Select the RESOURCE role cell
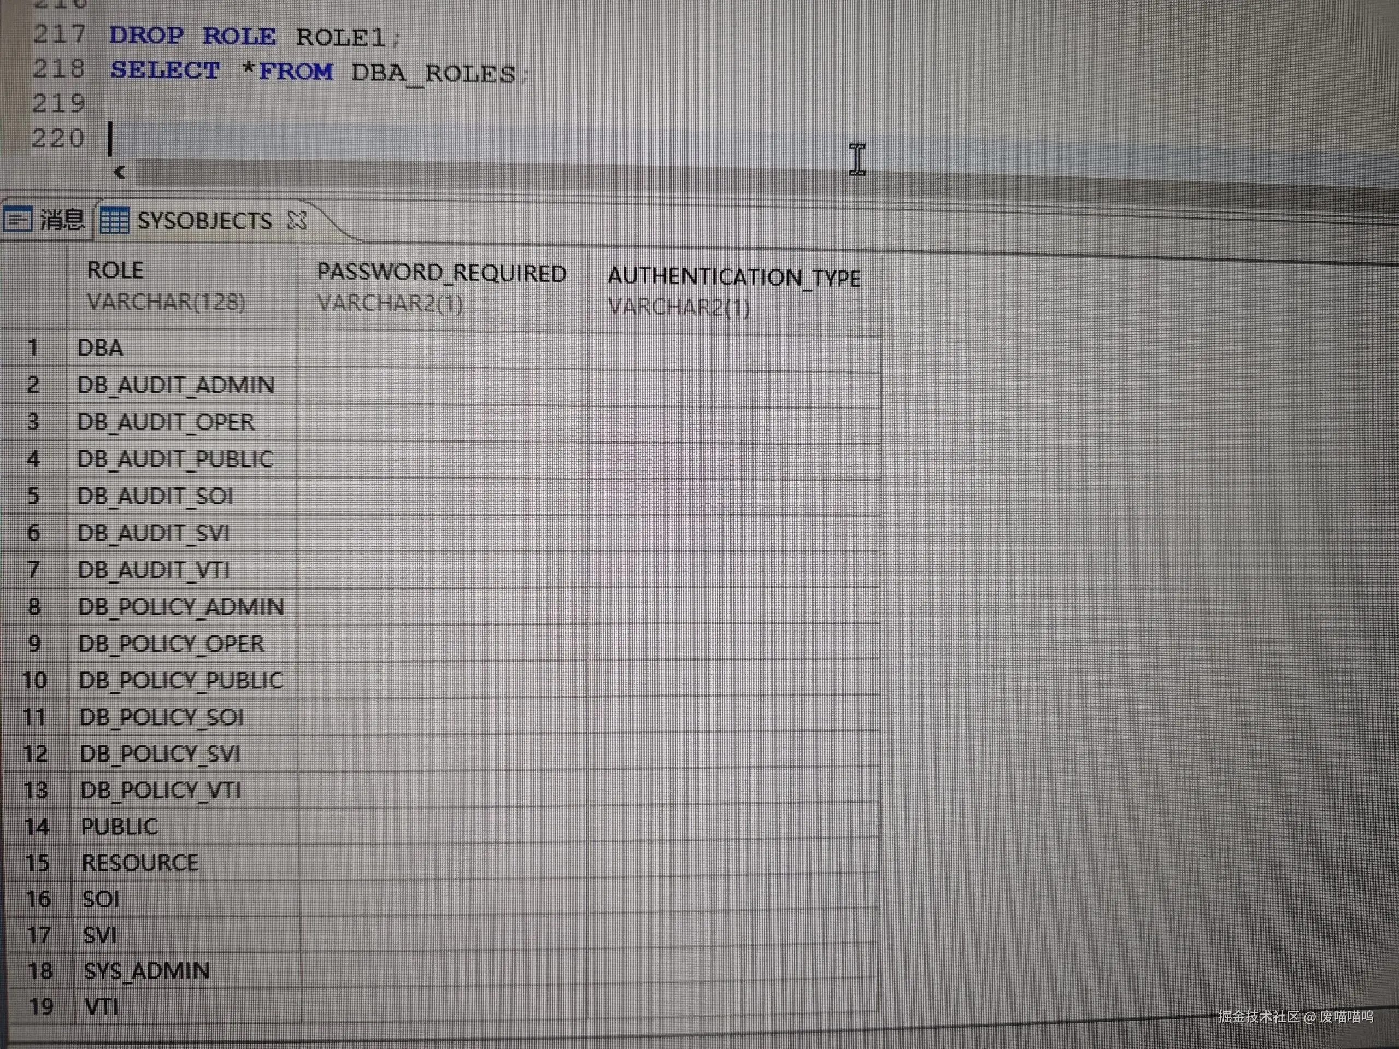 (140, 863)
